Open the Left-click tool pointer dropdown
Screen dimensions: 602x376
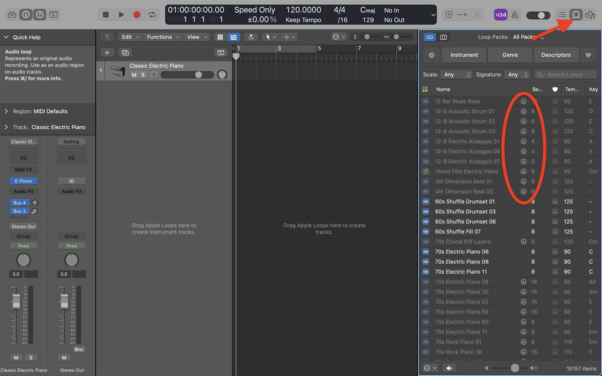click(271, 37)
